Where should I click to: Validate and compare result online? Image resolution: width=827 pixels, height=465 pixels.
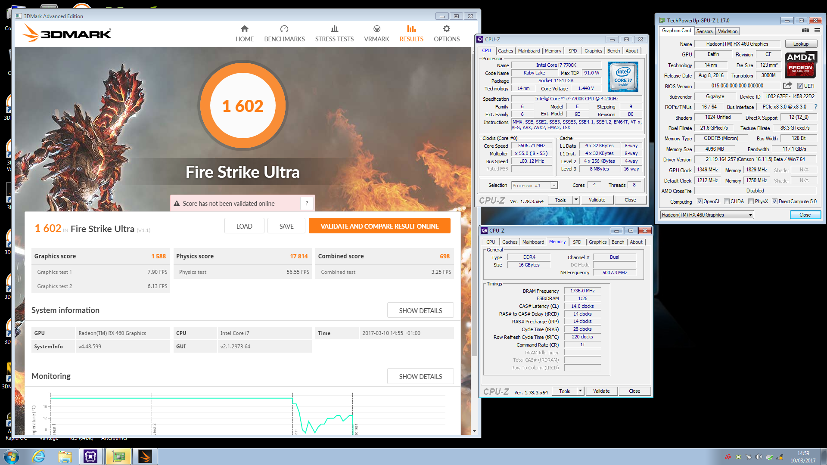tap(379, 226)
